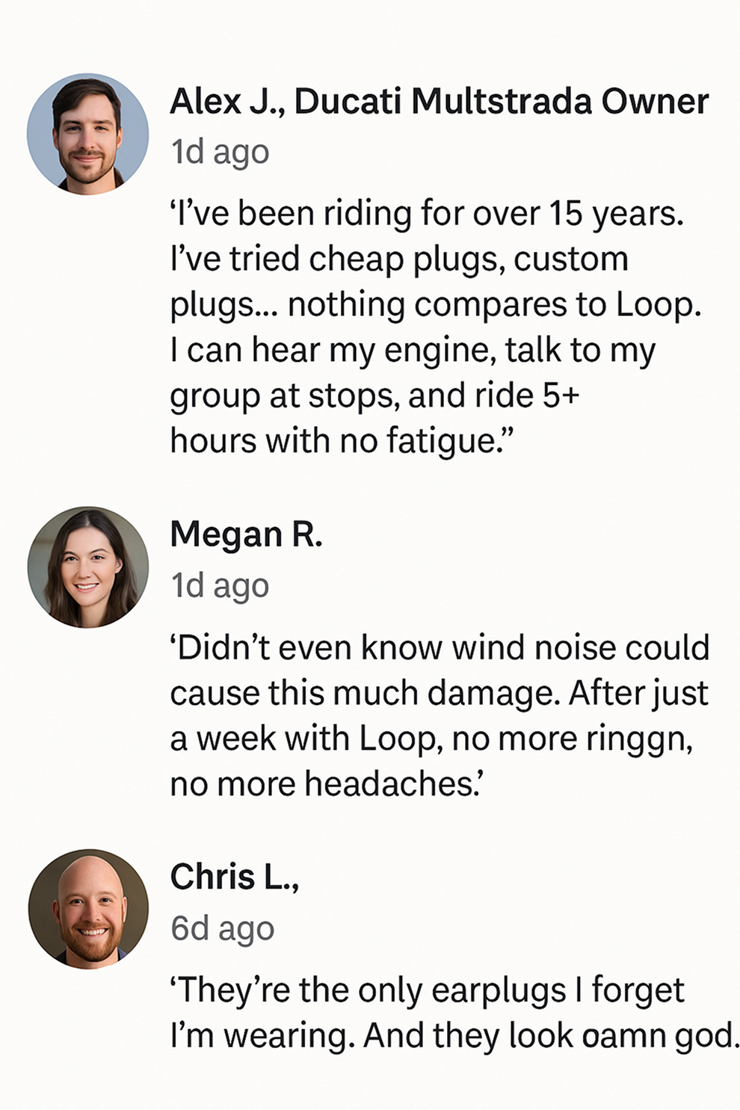Click the word "Loop" in Alex J.'s review
The height and width of the screenshot is (1110, 740).
point(656,305)
